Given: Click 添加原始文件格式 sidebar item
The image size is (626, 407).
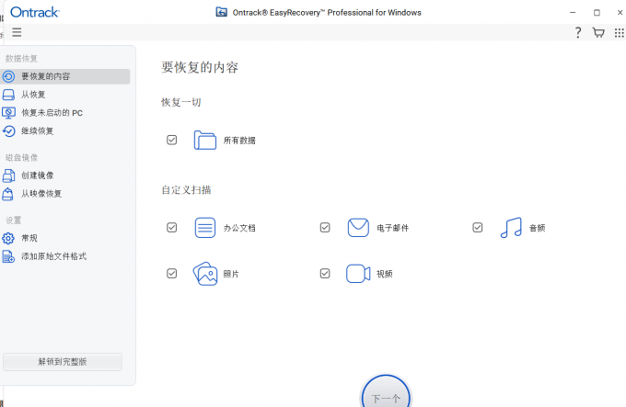Looking at the screenshot, I should pyautogui.click(x=44, y=256).
